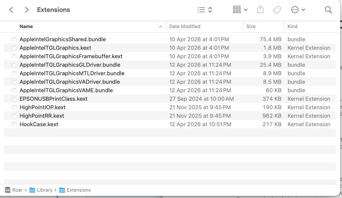
Task: Select the AppleIntelTGLGraphics.kext file icon
Action: point(14,48)
